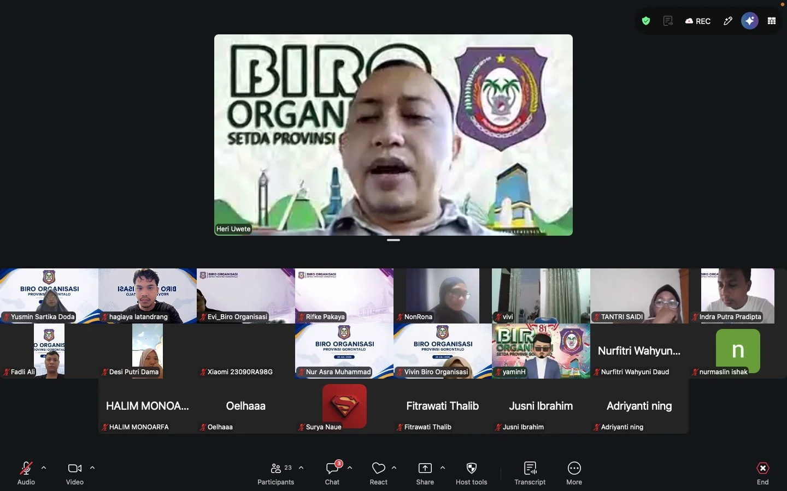
Task: Change the gallery view layout icon
Action: click(772, 21)
